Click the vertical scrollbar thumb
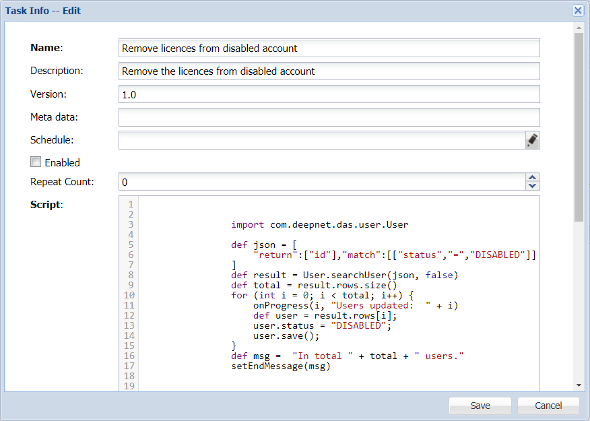The image size is (590, 421). click(578, 127)
